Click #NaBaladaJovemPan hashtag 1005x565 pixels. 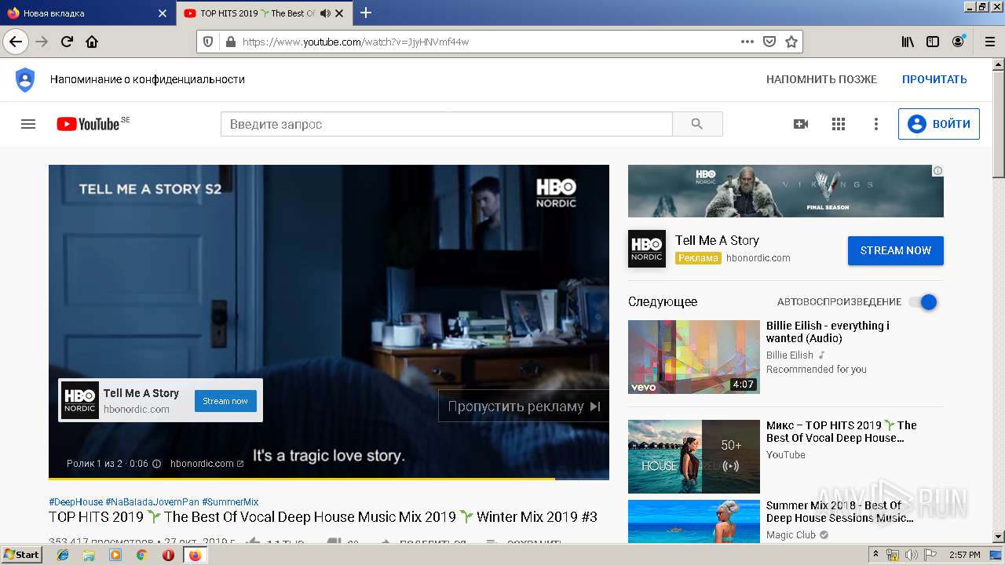point(152,501)
